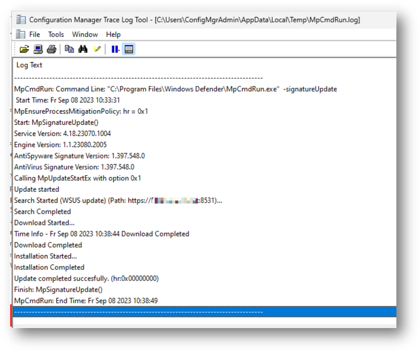Open the File menu

(x=34, y=34)
